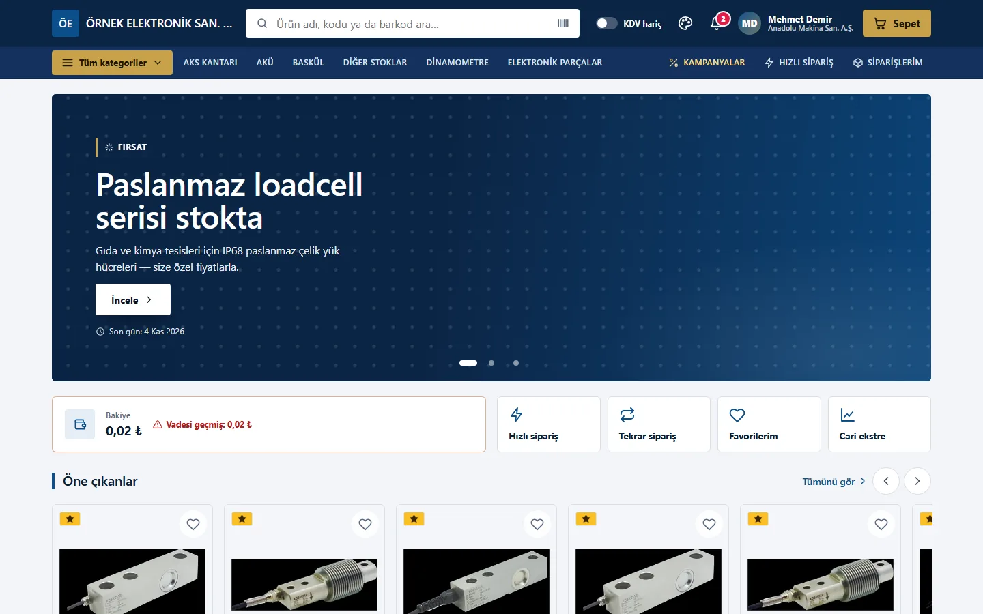Advance featured products with right arrow
This screenshot has width=983, height=614.
917,481
